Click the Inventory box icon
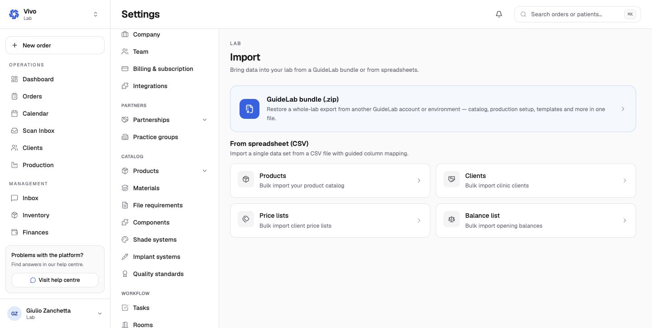The height and width of the screenshot is (328, 652). coord(14,215)
